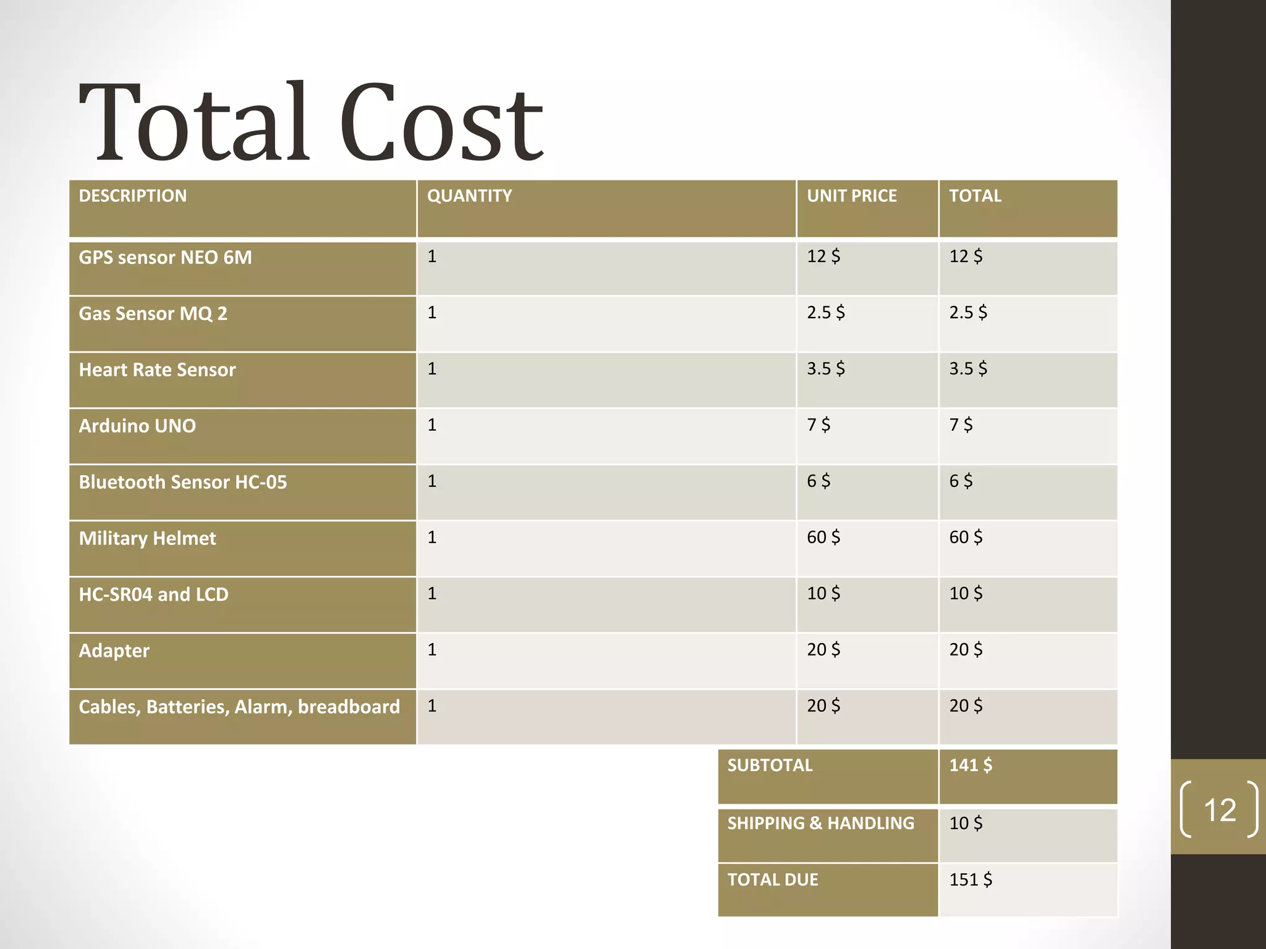Select the QUANTITY column header
The width and height of the screenshot is (1266, 949).
click(469, 196)
